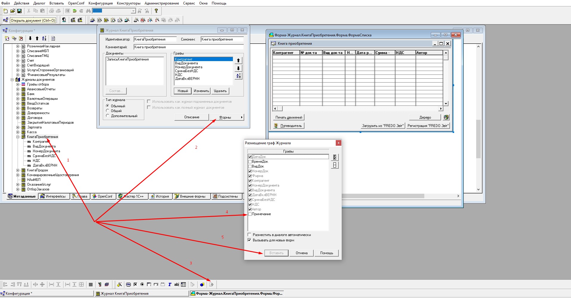Toggle Вызывать для новых форм checkbox

pos(250,240)
